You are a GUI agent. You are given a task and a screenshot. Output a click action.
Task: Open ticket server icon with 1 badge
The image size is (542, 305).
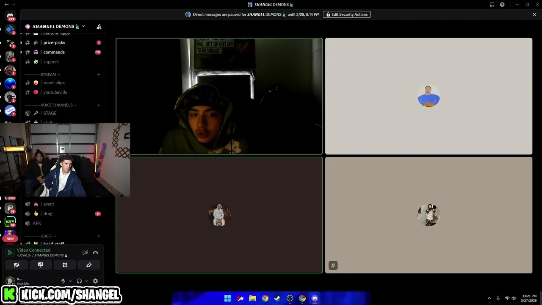[10, 111]
